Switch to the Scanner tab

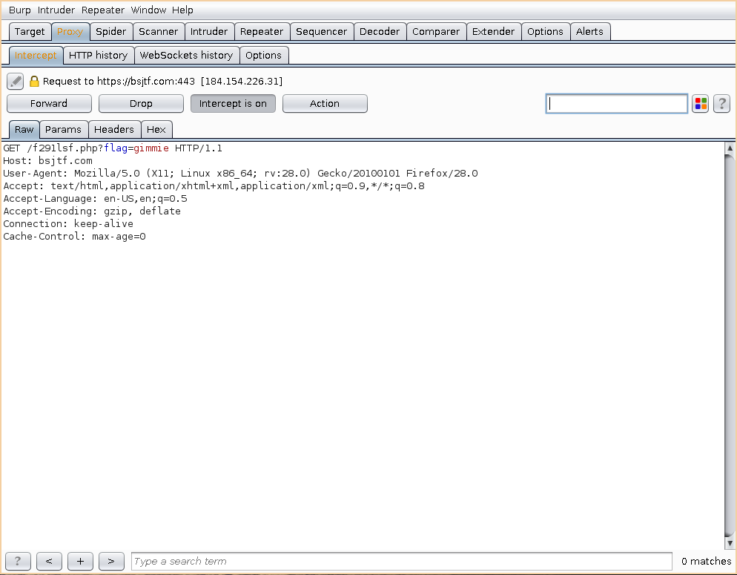159,31
